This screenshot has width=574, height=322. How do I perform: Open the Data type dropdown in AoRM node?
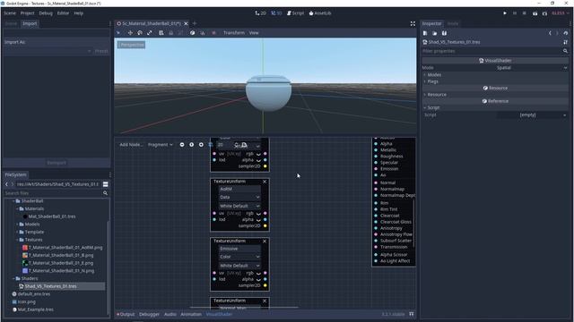(239, 197)
